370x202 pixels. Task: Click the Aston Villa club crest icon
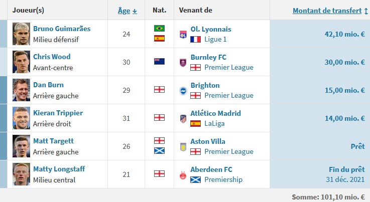pos(183,147)
